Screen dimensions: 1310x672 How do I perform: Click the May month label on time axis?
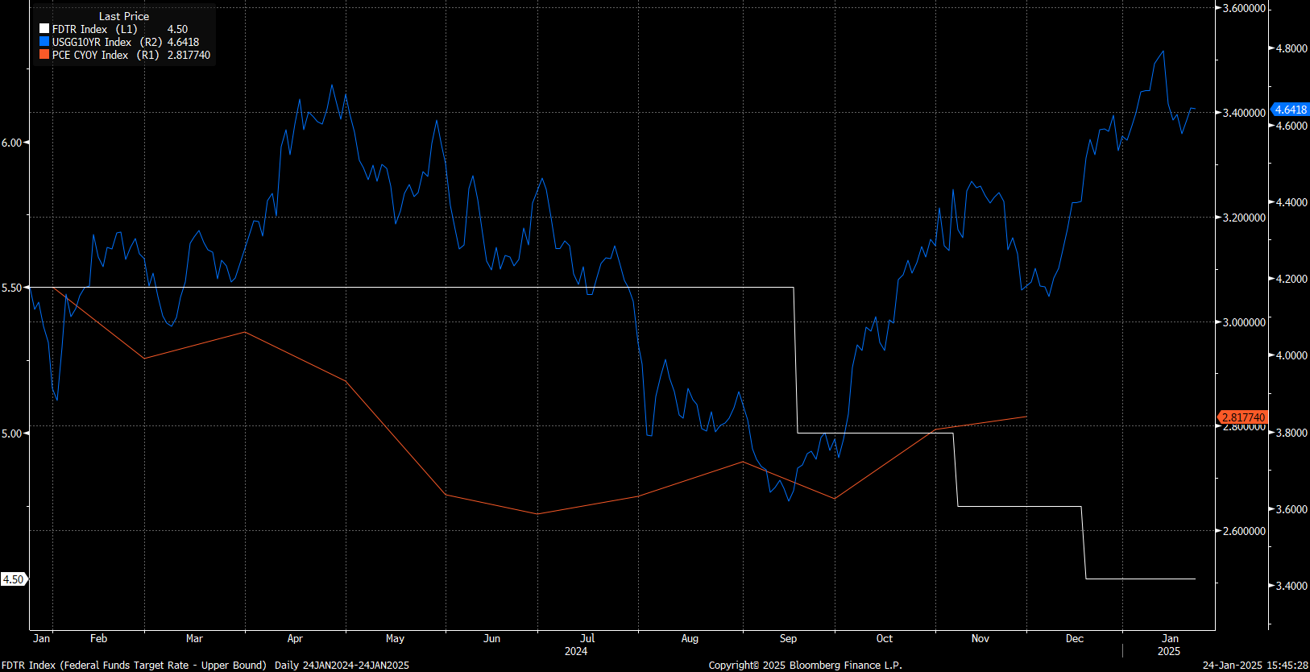click(395, 638)
